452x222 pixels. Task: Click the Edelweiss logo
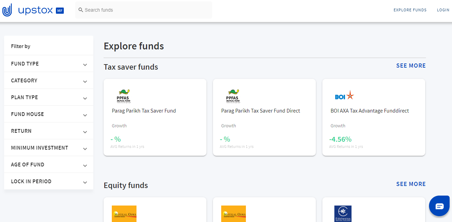(x=343, y=213)
